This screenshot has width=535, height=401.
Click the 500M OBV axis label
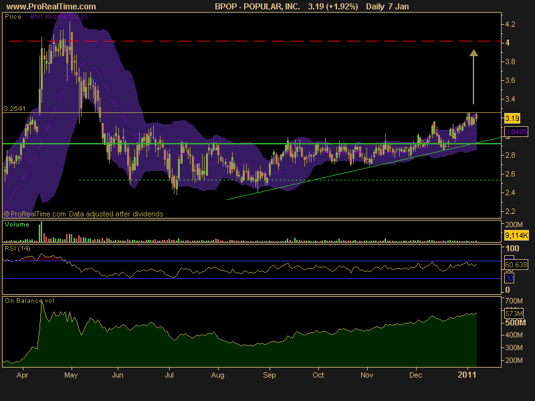click(515, 323)
